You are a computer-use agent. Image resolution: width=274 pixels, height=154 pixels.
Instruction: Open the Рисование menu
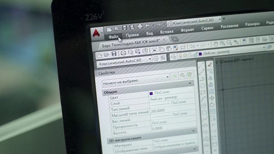coord(229,26)
